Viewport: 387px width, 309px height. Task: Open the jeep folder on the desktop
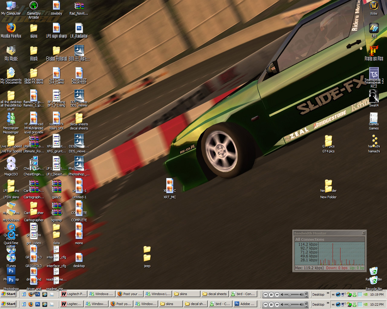(x=147, y=257)
